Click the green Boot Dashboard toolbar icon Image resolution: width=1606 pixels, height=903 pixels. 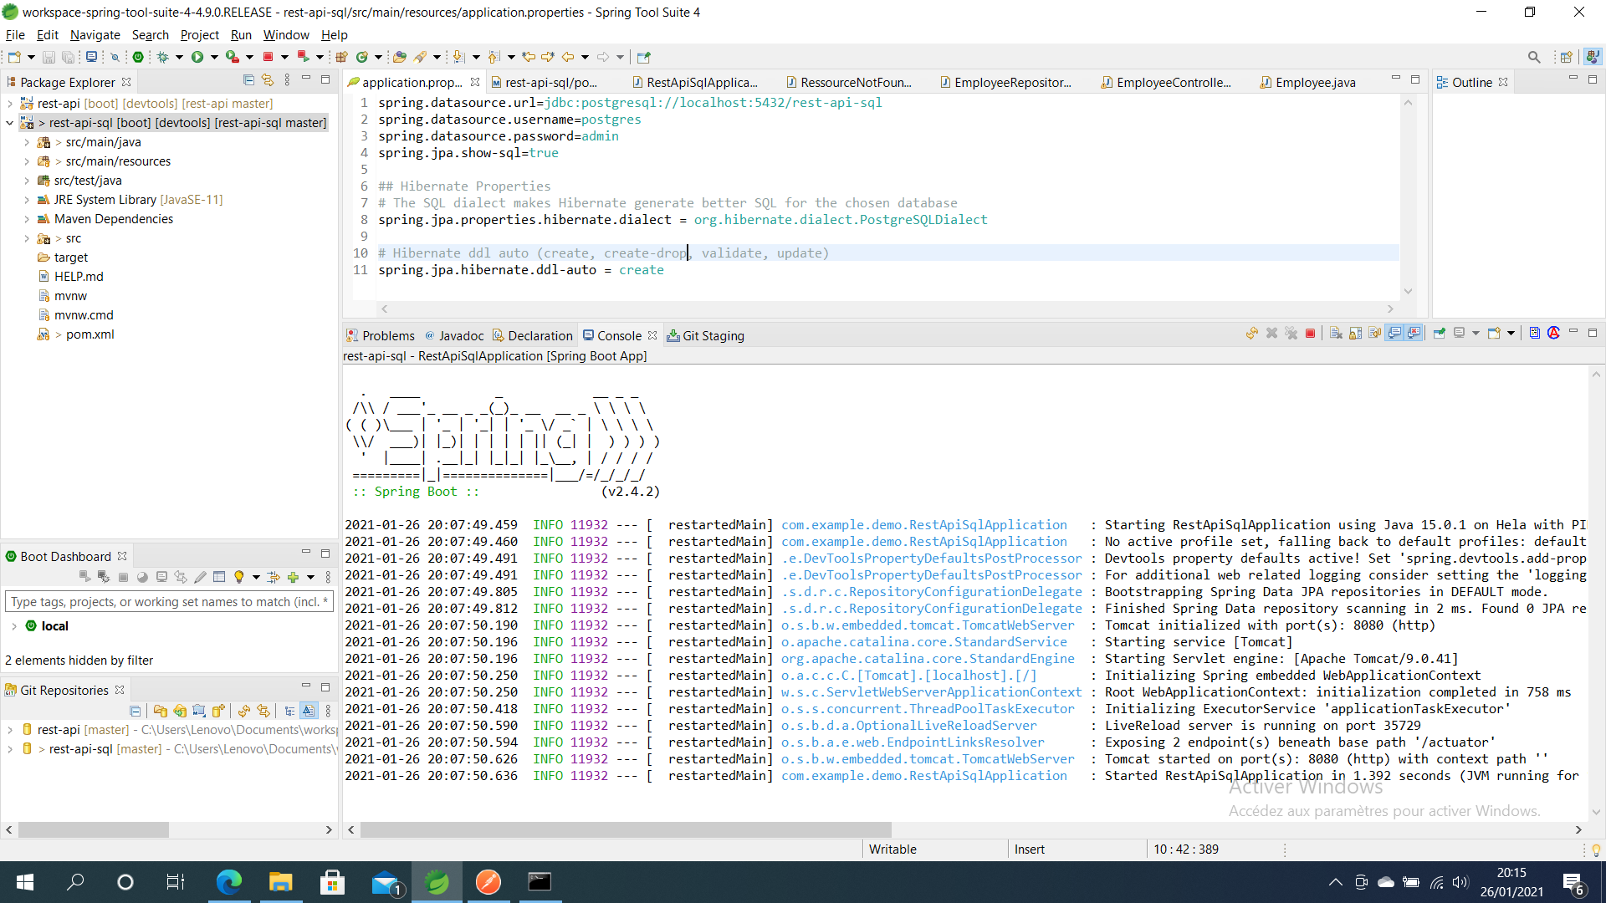point(138,57)
